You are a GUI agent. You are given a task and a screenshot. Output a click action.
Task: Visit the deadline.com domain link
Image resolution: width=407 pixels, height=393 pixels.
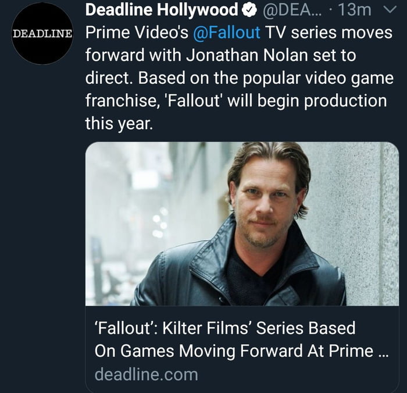click(x=146, y=374)
